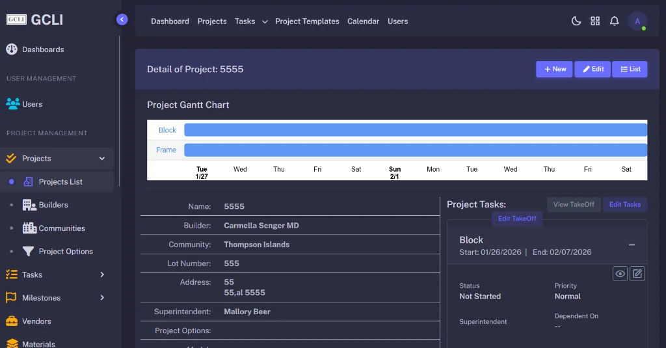Viewport: 666px width, 348px height.
Task: Open the Tasks dropdown in top nav
Action: point(251,21)
